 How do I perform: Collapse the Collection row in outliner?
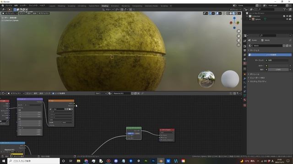pyautogui.click(x=247, y=16)
